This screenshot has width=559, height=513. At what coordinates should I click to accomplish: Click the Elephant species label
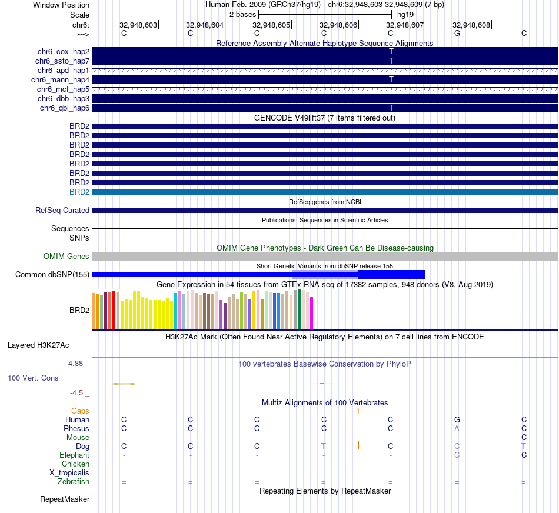[x=75, y=455]
